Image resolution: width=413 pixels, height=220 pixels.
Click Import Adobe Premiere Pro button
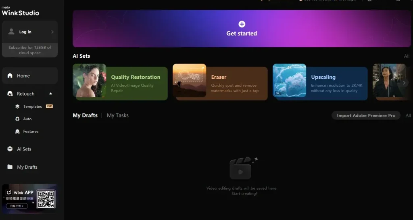(366, 115)
